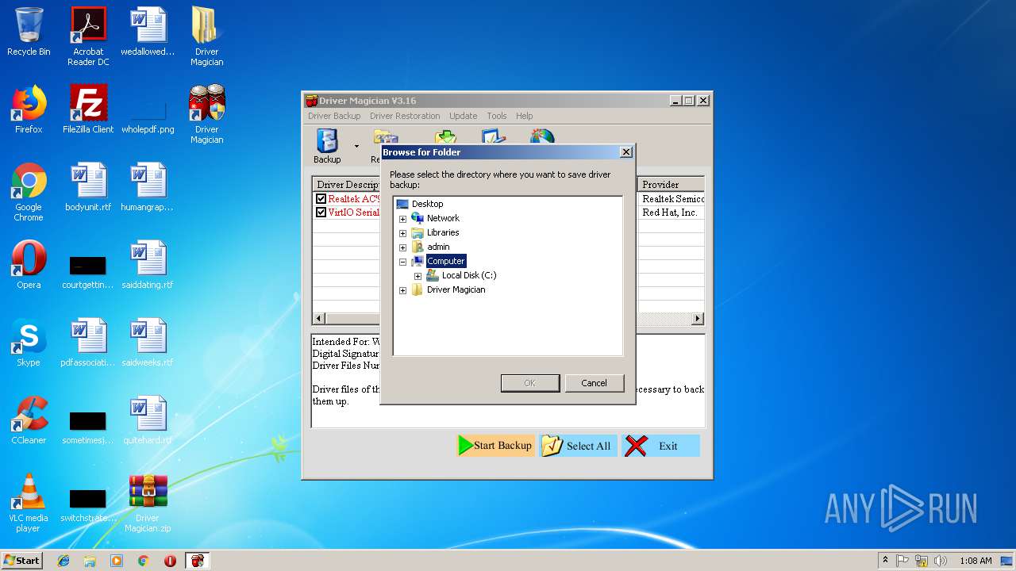Open the Driver Restoration menu
The width and height of the screenshot is (1016, 571).
[405, 116]
